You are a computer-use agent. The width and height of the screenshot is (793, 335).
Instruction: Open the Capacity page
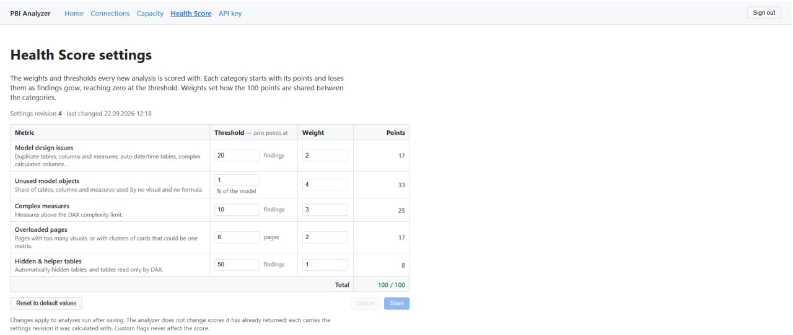point(150,13)
